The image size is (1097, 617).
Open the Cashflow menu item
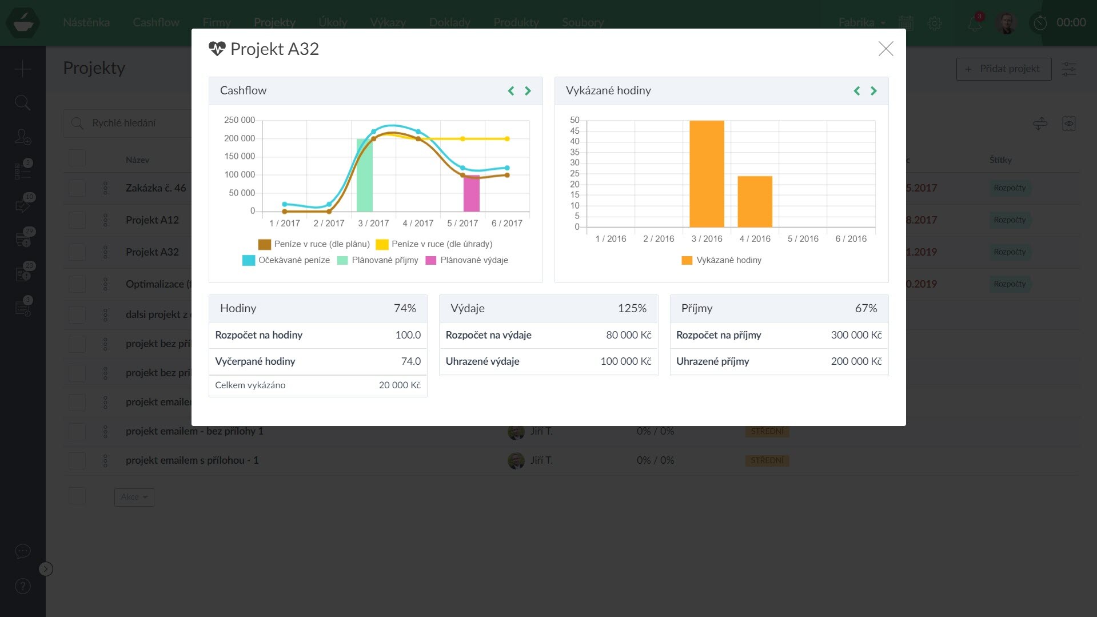click(156, 22)
